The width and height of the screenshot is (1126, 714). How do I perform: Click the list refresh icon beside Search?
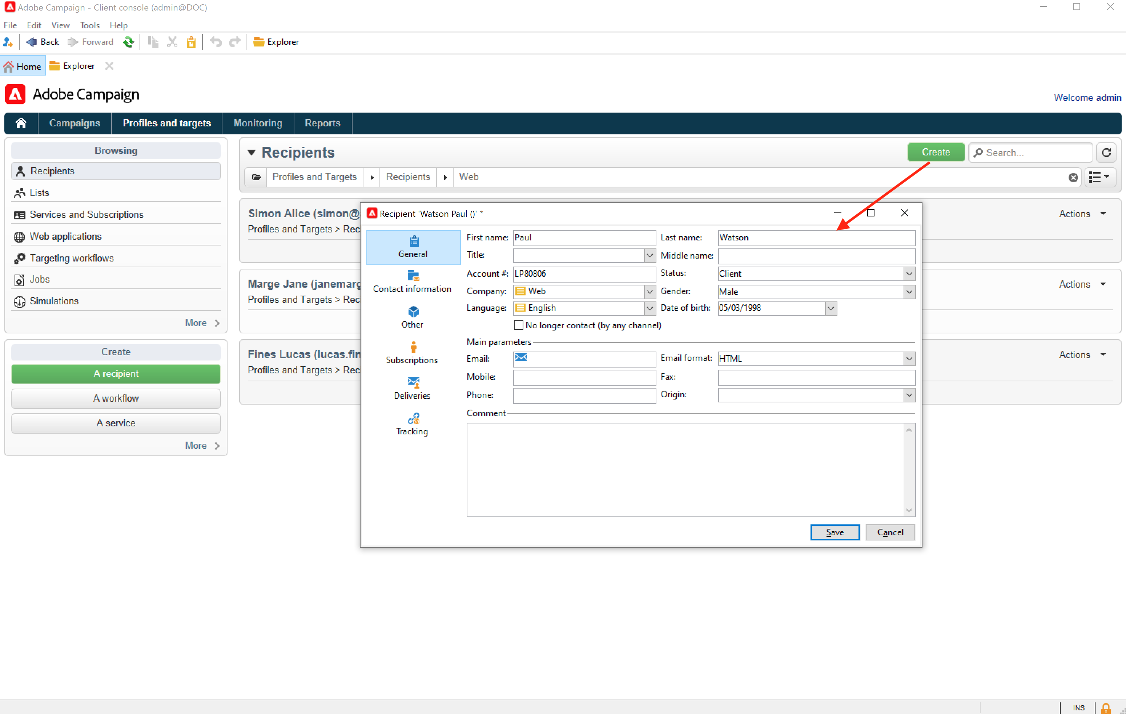pos(1106,152)
